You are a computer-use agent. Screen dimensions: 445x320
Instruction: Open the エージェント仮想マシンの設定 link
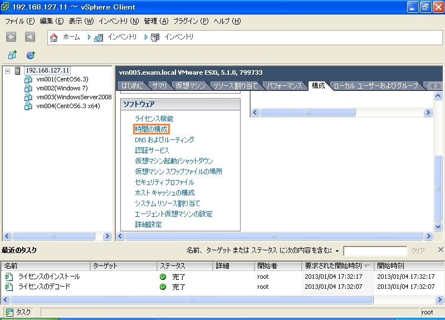(173, 214)
